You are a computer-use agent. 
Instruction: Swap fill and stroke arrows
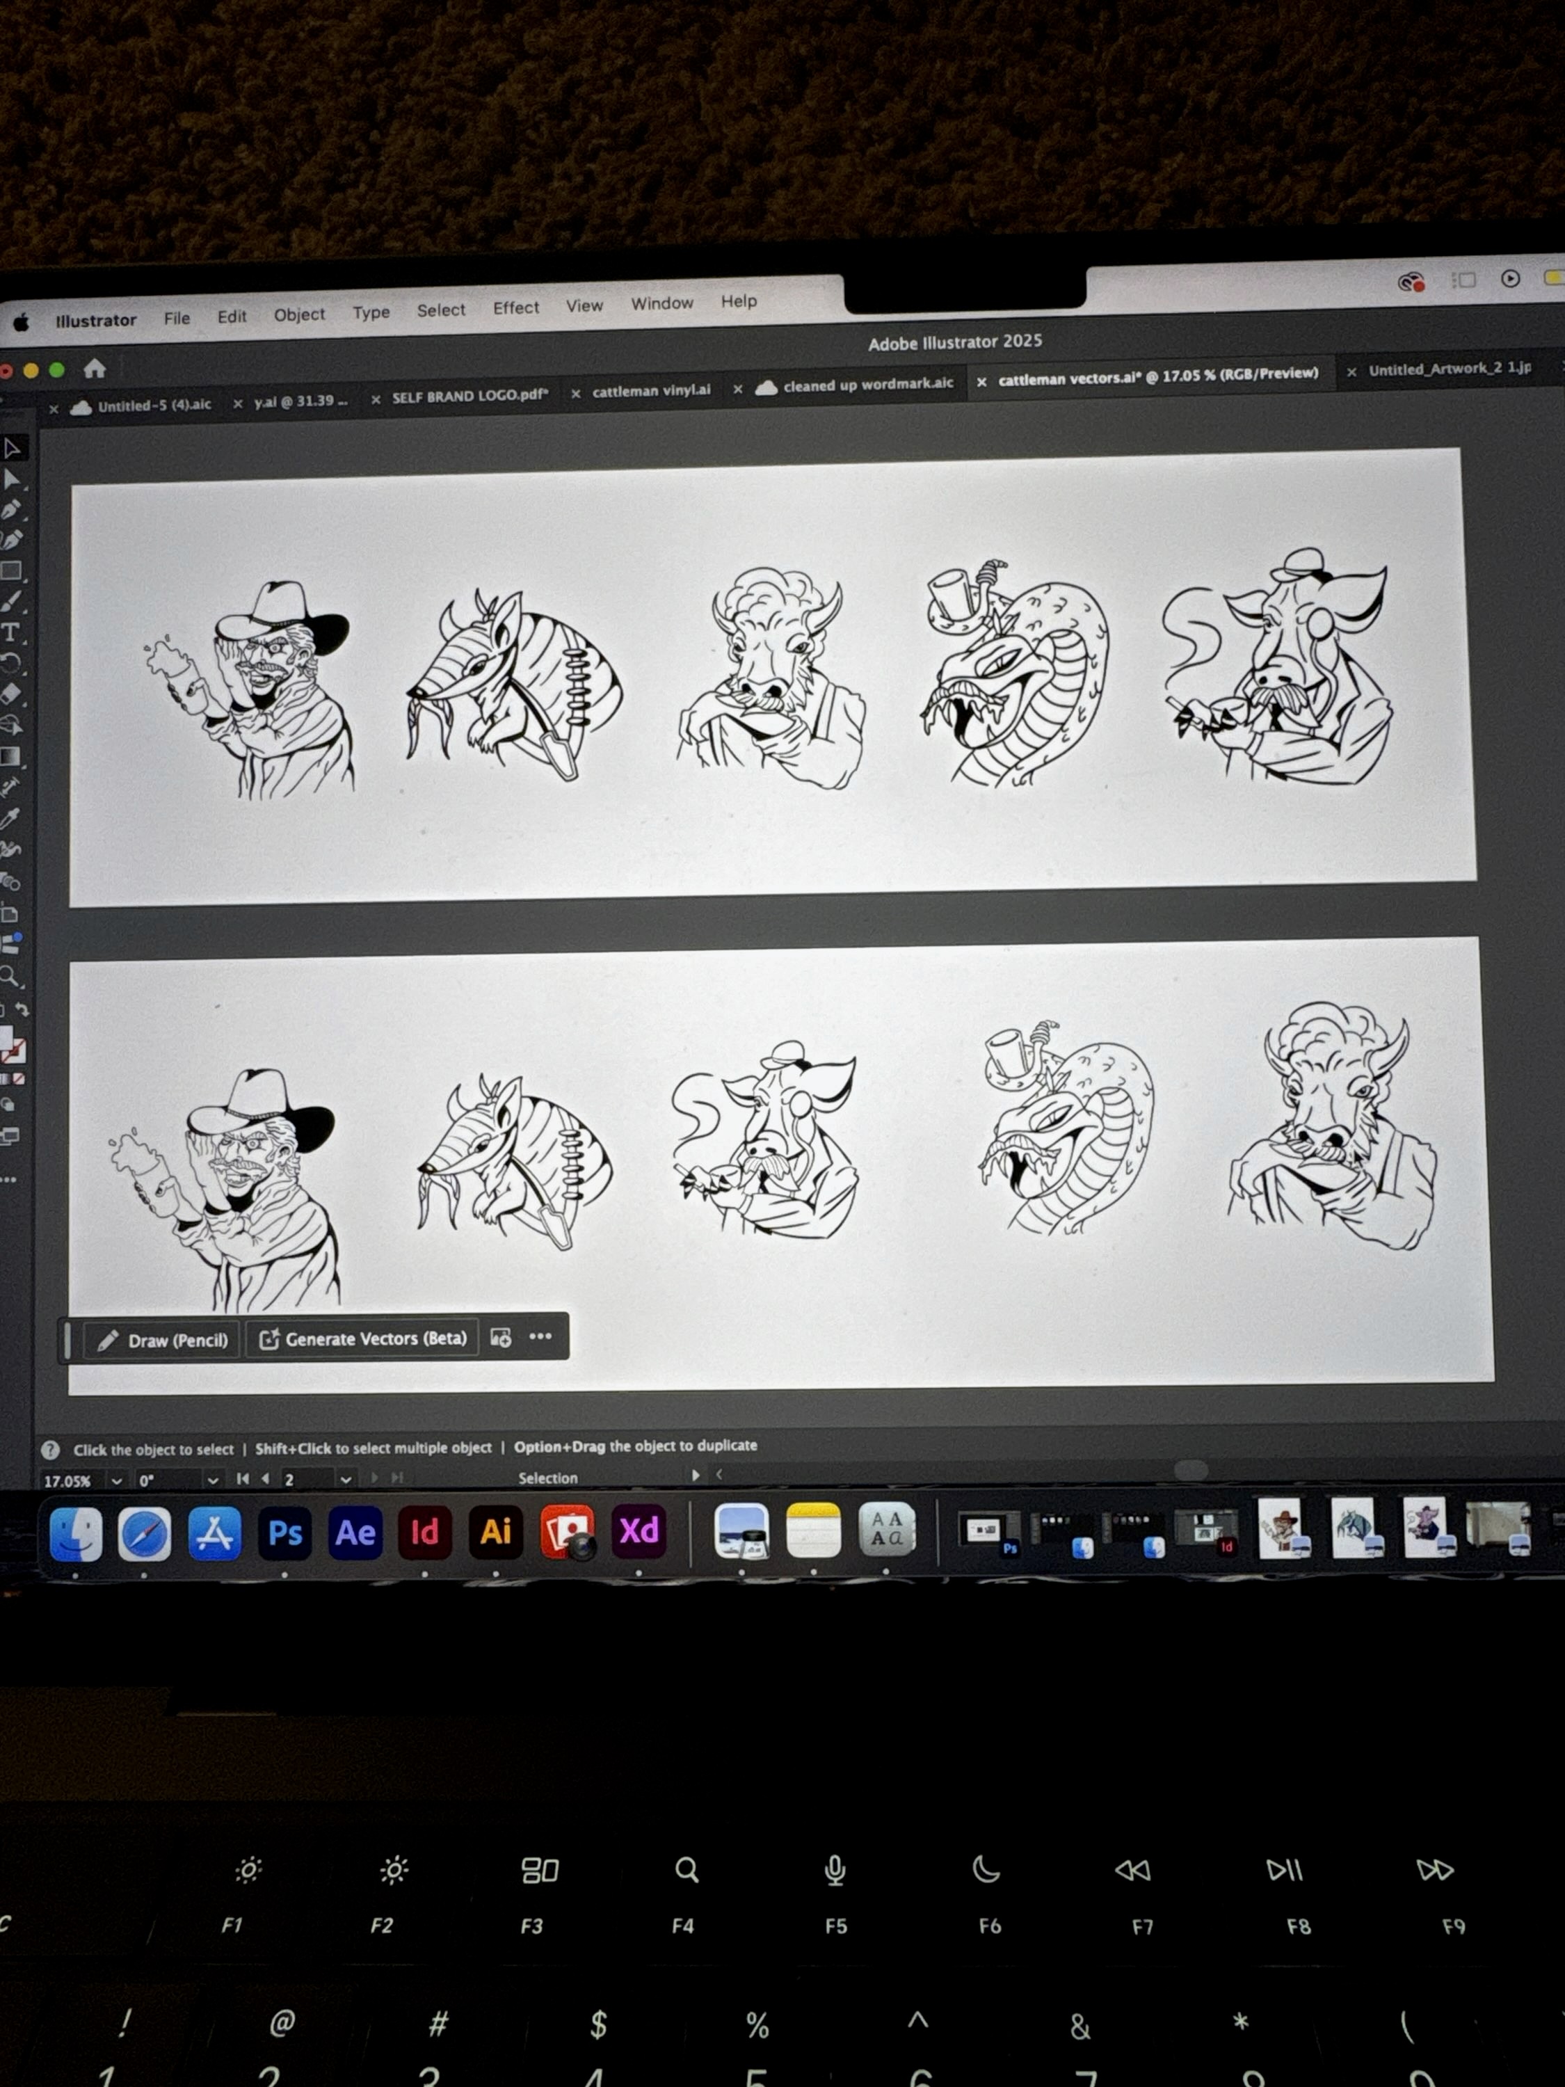click(23, 1009)
